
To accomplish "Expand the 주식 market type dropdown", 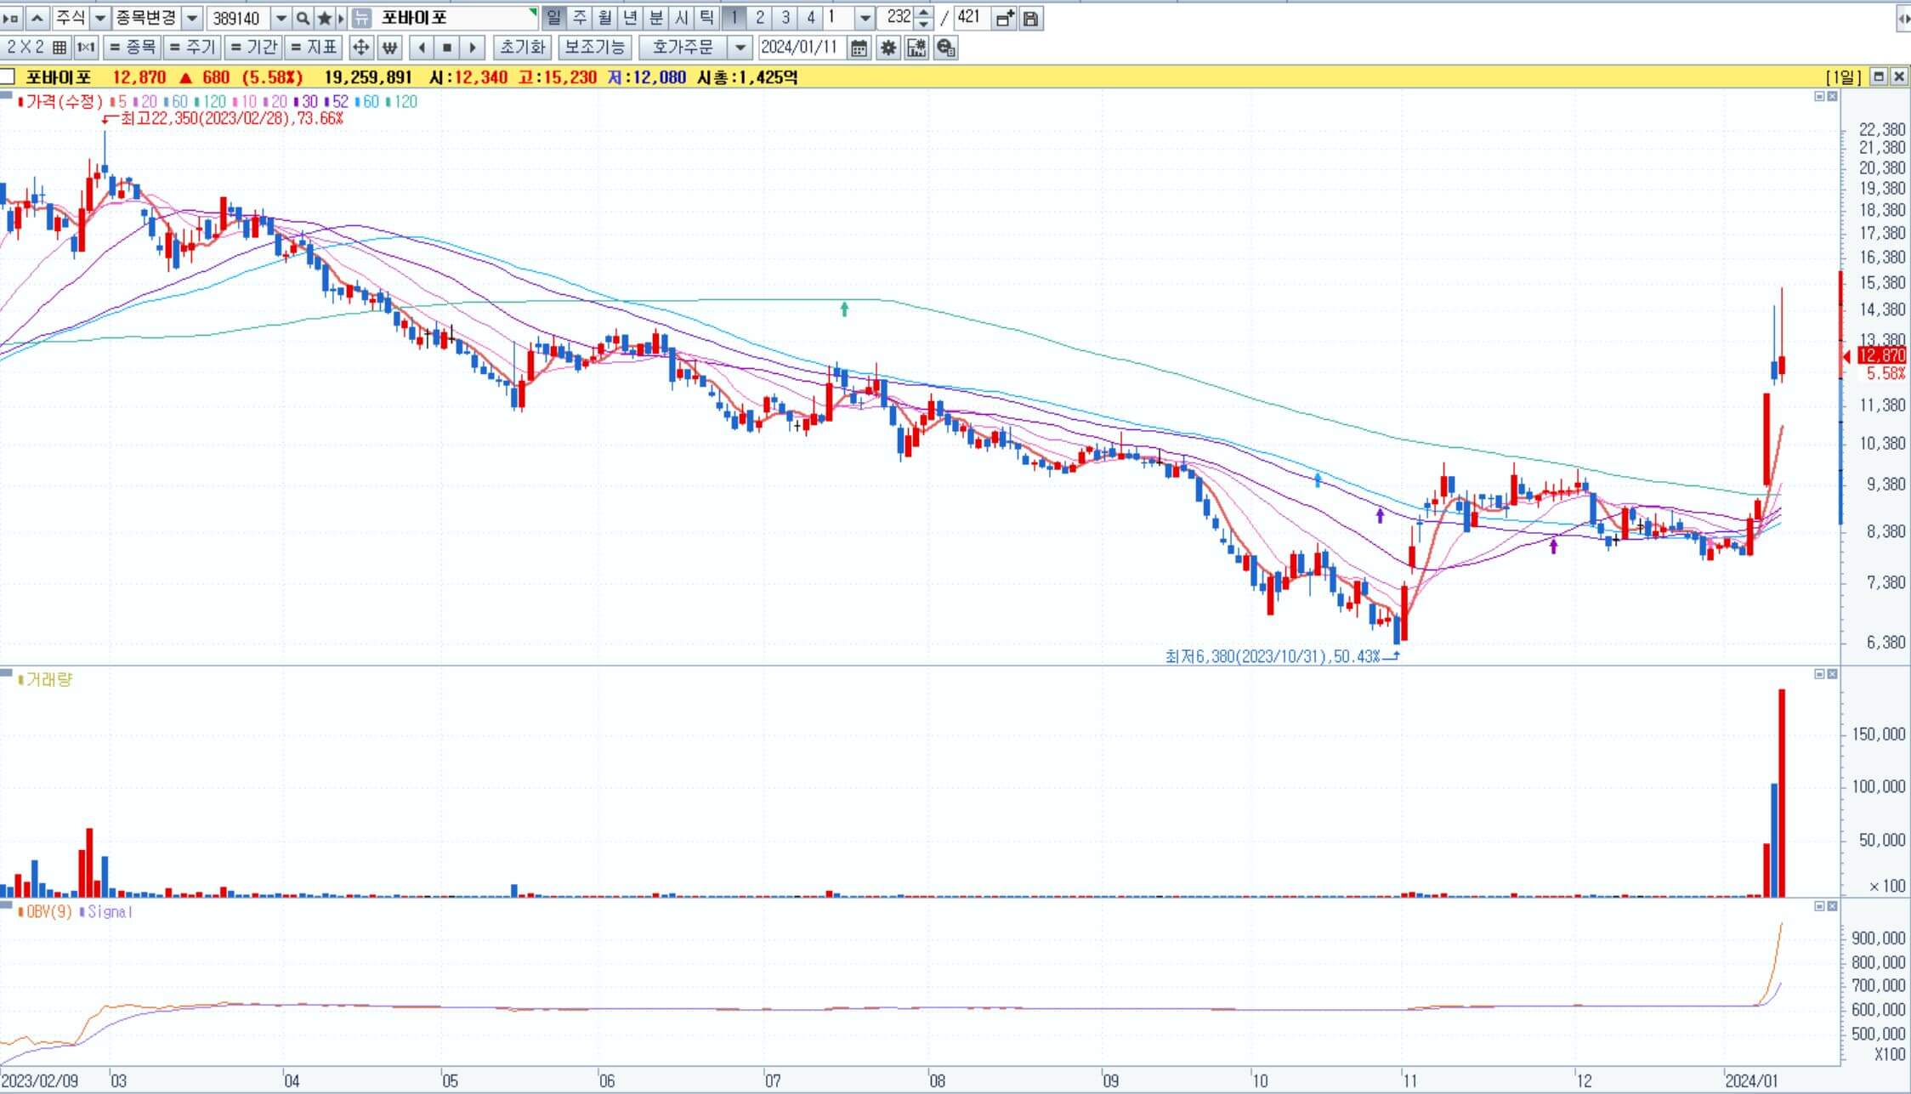I will pos(100,18).
